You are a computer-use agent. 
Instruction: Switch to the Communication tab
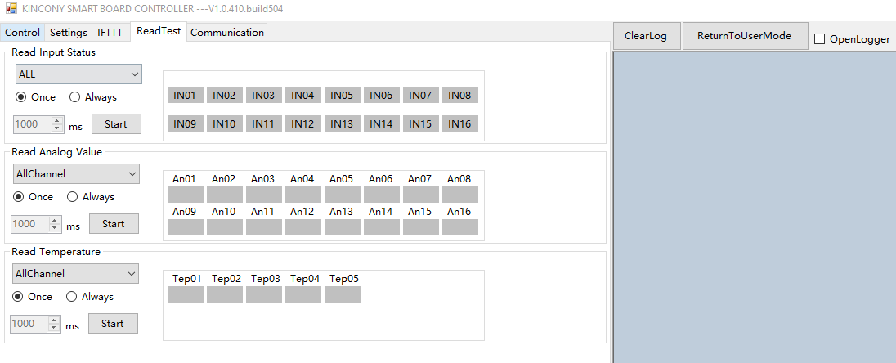[x=226, y=33]
